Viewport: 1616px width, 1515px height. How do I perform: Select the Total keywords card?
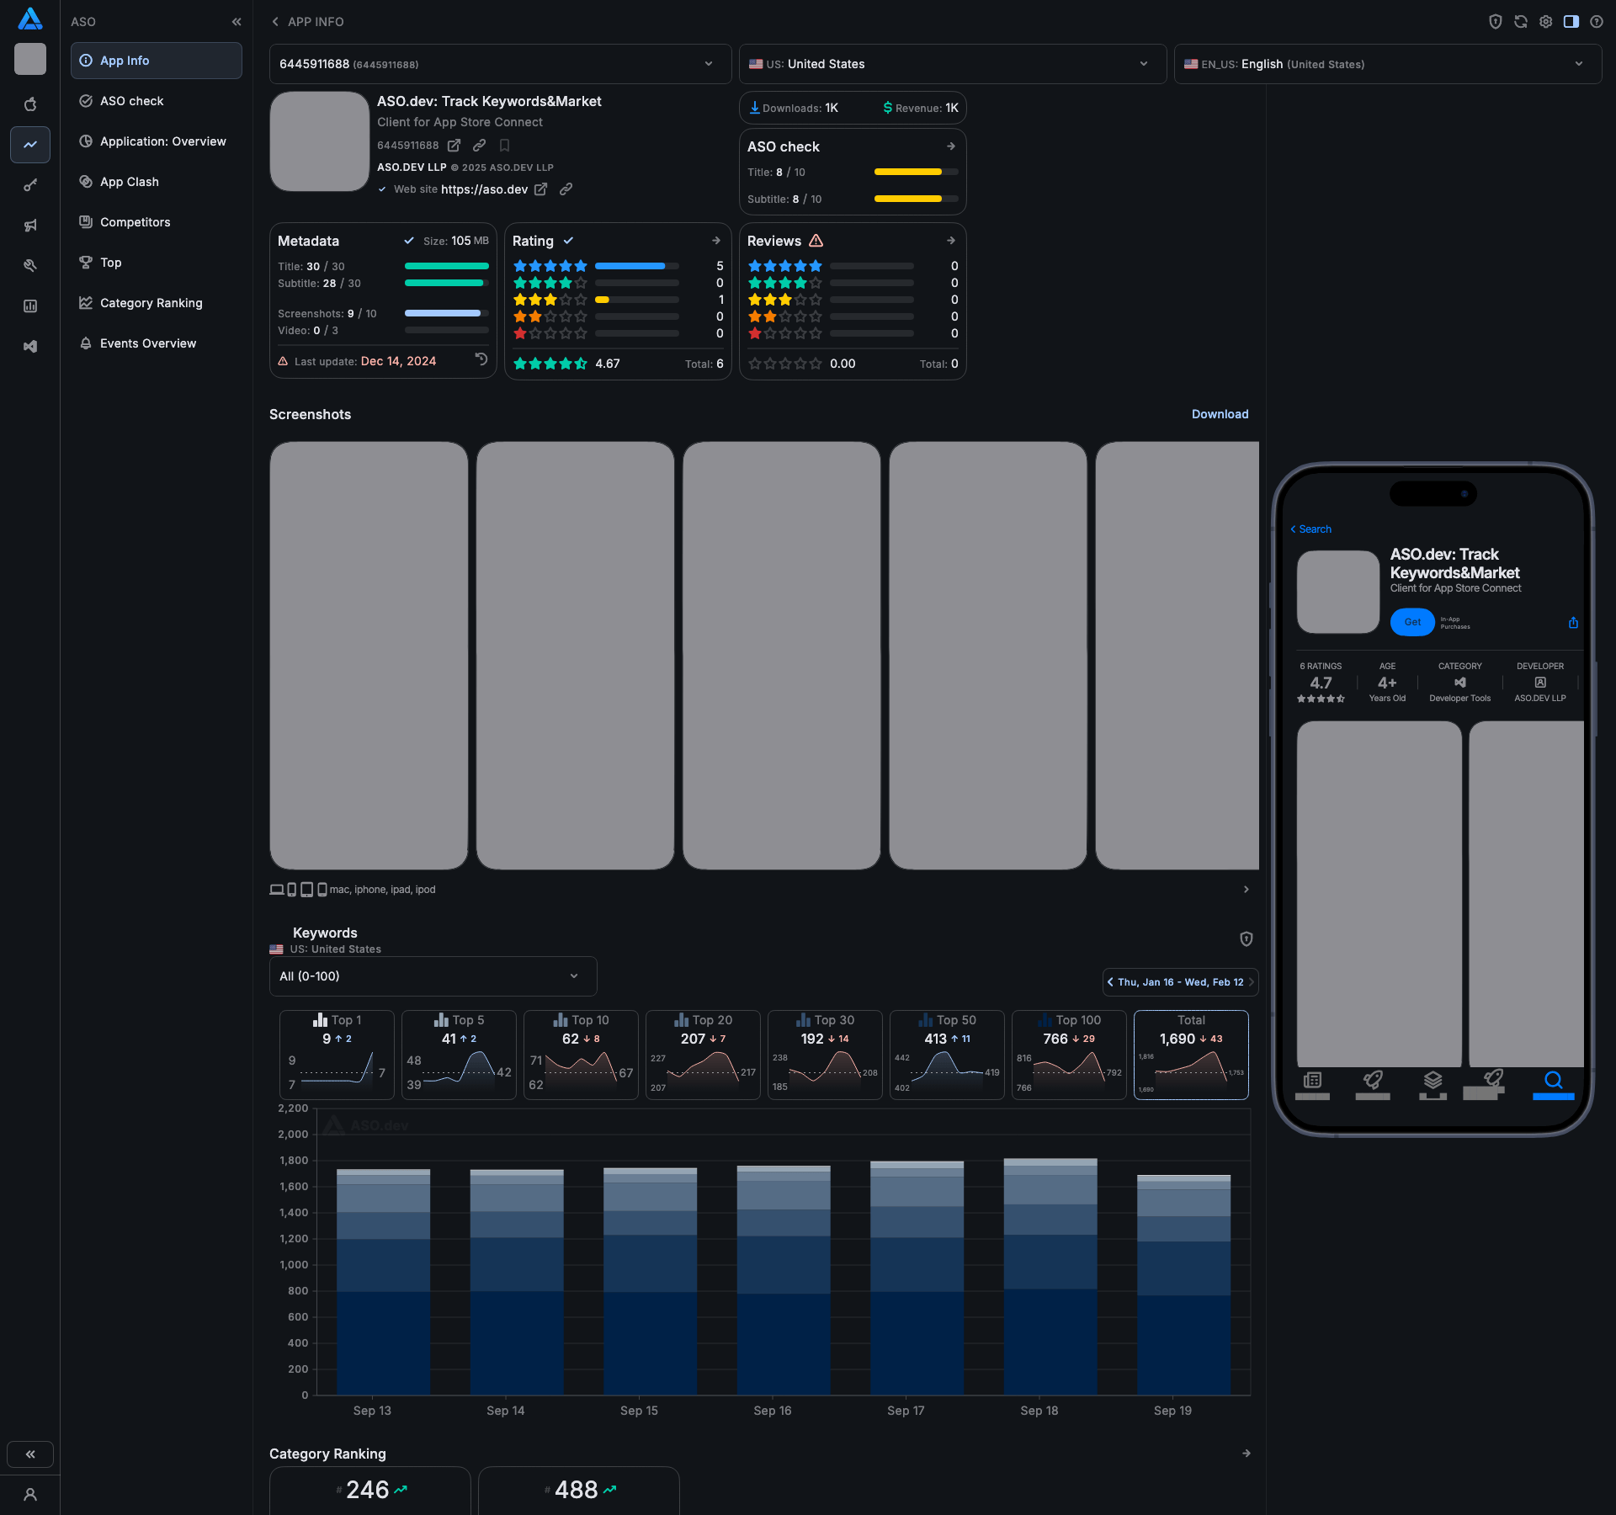tap(1190, 1054)
